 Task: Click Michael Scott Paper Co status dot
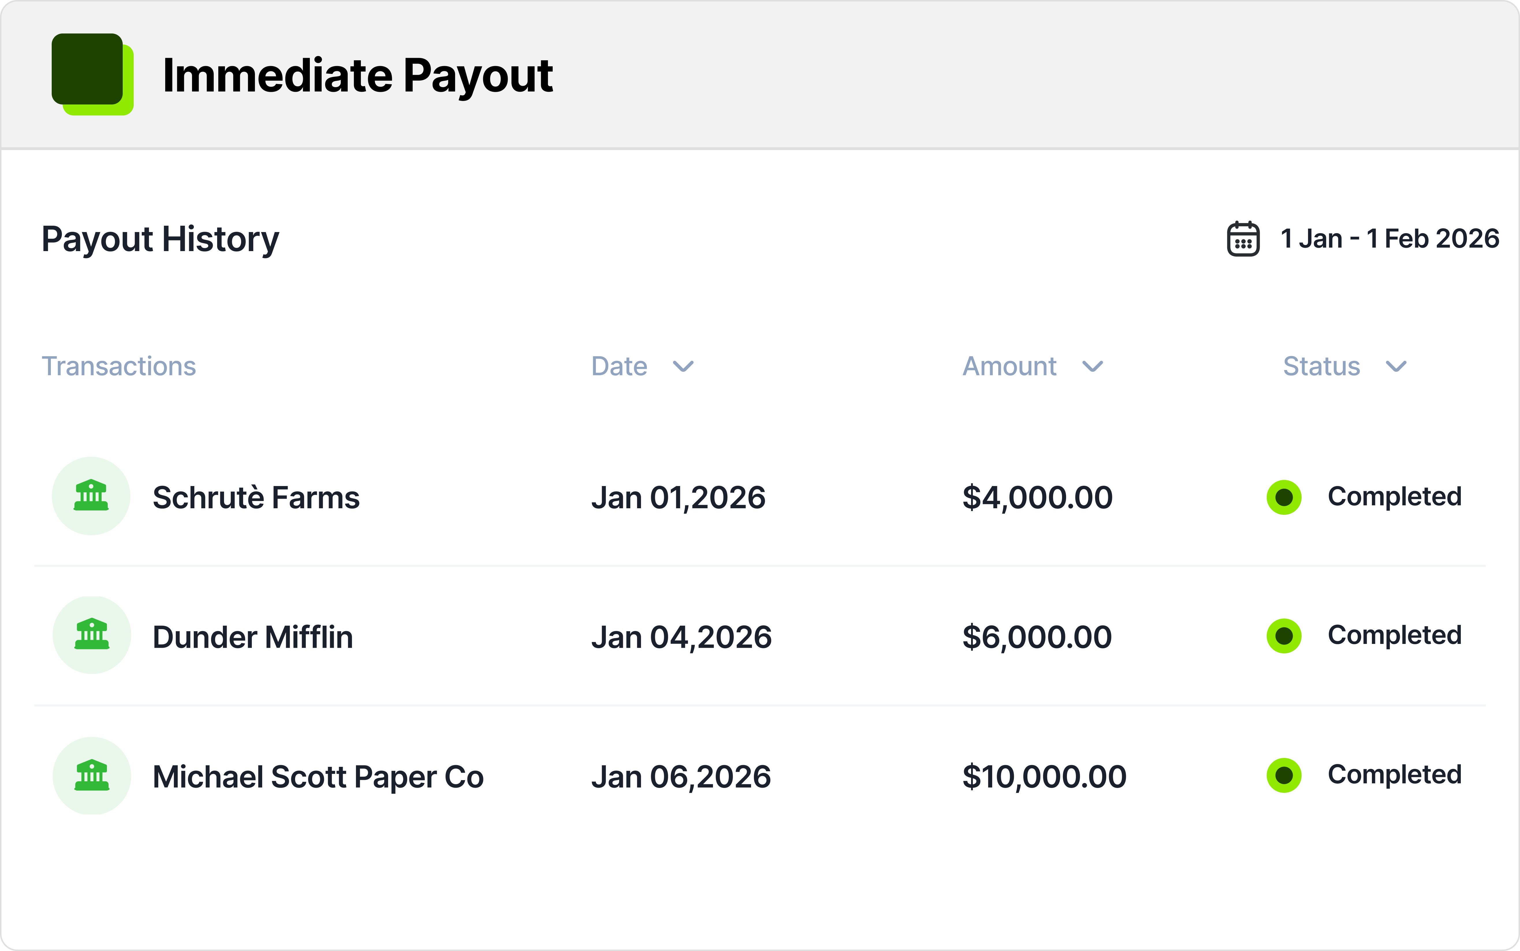pyautogui.click(x=1284, y=776)
